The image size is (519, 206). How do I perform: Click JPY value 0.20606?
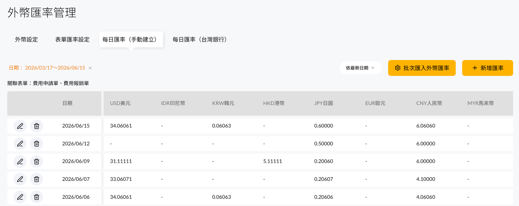pyautogui.click(x=324, y=197)
